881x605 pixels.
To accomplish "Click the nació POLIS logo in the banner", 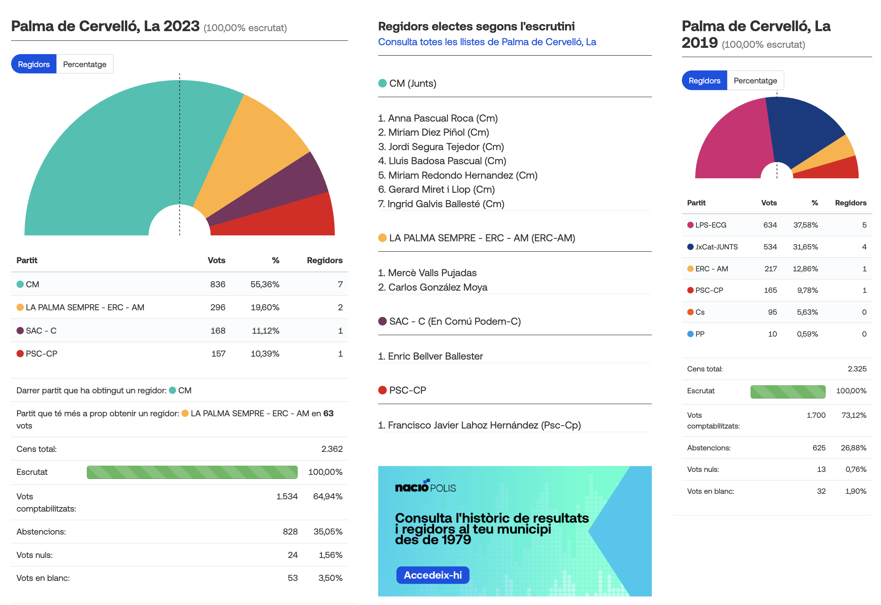I will click(425, 486).
